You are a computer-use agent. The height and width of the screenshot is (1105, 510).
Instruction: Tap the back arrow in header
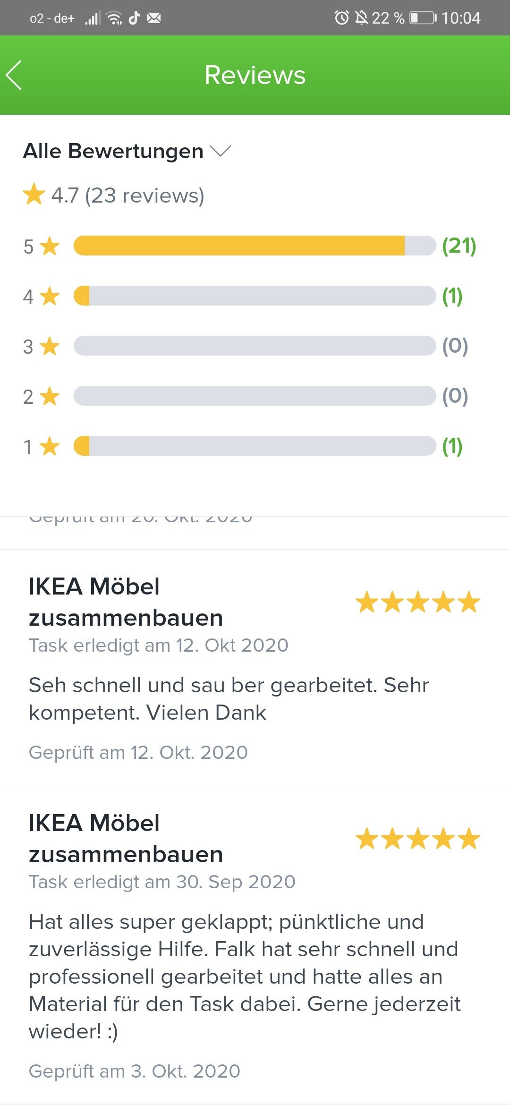coord(14,75)
